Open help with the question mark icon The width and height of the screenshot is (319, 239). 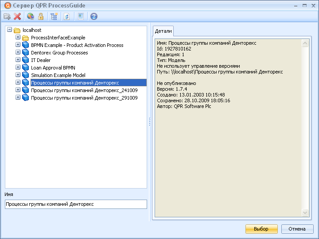[x=94, y=16]
